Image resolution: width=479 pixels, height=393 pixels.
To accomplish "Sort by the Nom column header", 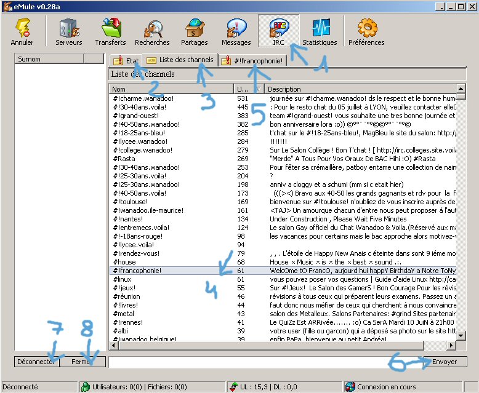I will pos(171,89).
